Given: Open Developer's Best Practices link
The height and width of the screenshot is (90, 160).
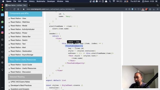Looking at the screenshot, I should point(21,85).
